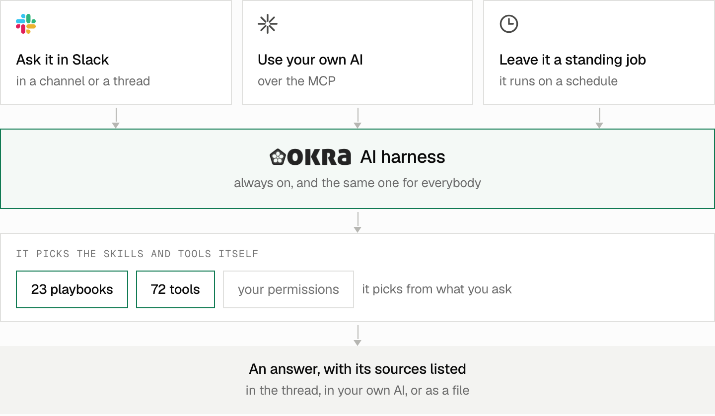Click the OKRA flower logo icon
Screen dimensions: 715x416
[x=277, y=157]
